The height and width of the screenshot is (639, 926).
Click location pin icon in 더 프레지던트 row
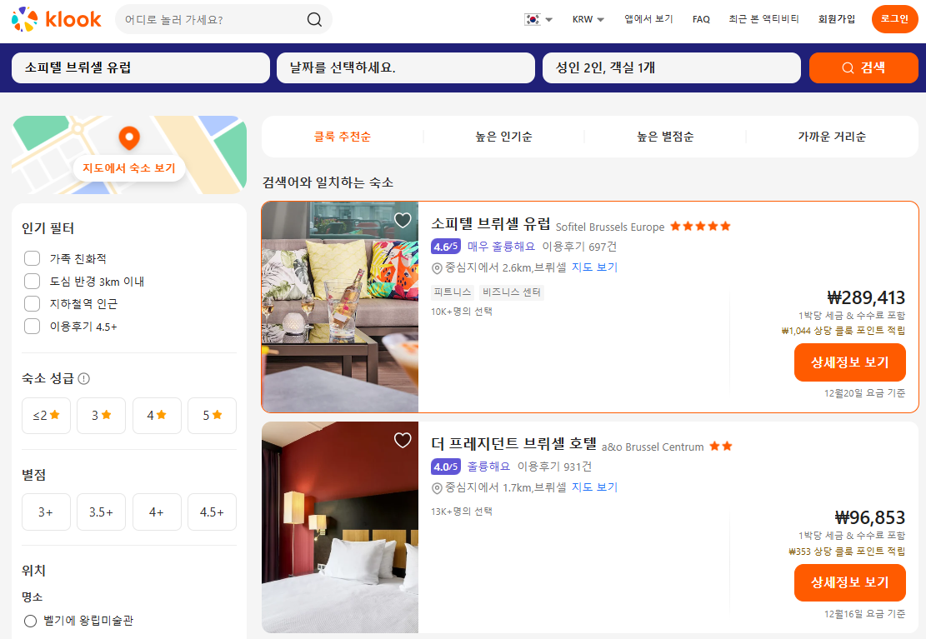[x=437, y=488]
